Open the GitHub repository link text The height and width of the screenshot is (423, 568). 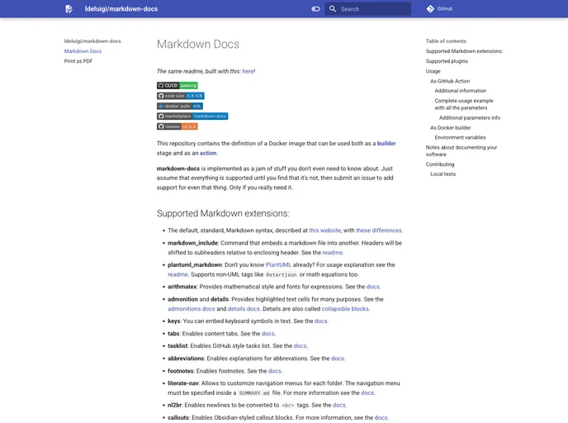(444, 9)
